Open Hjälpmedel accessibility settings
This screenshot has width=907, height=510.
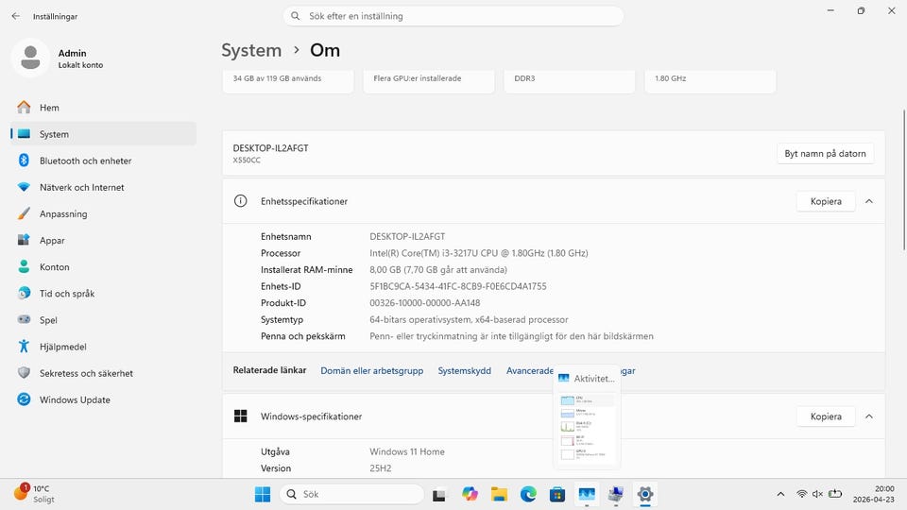[63, 347]
